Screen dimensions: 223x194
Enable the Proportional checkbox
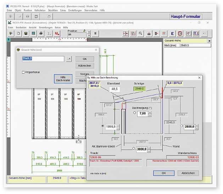tap(24, 72)
